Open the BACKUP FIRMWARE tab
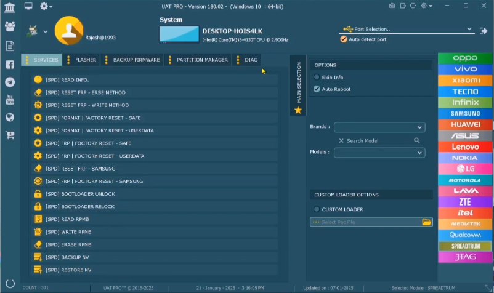 (x=132, y=60)
